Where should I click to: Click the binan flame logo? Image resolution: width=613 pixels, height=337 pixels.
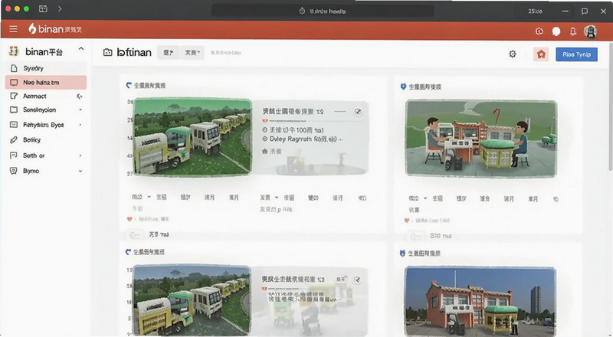click(x=32, y=28)
